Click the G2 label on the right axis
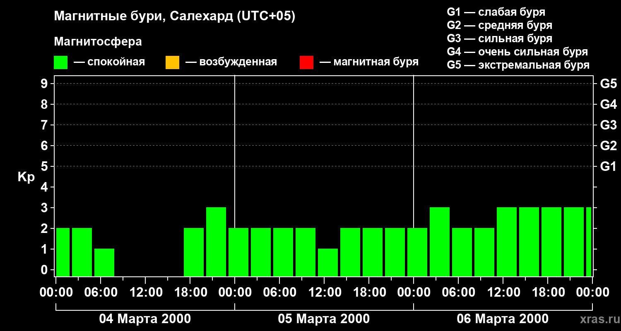The width and height of the screenshot is (621, 331). pyautogui.click(x=608, y=146)
